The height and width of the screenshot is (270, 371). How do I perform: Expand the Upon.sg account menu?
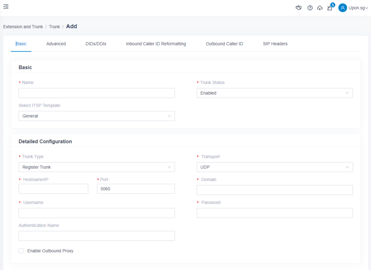click(x=356, y=8)
